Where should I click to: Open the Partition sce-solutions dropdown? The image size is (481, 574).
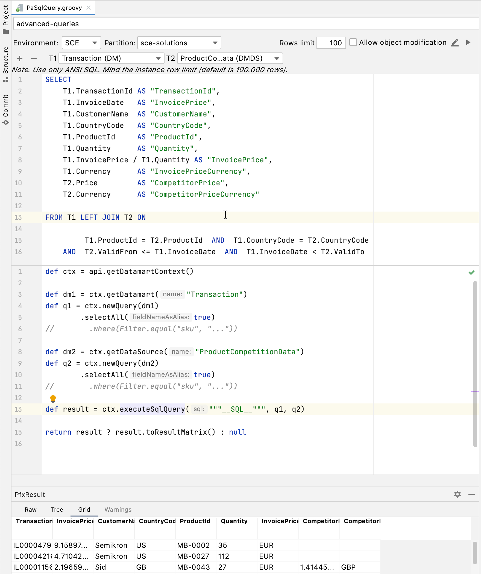coord(179,43)
